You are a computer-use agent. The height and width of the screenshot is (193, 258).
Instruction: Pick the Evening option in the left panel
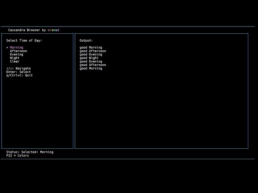[17, 54]
